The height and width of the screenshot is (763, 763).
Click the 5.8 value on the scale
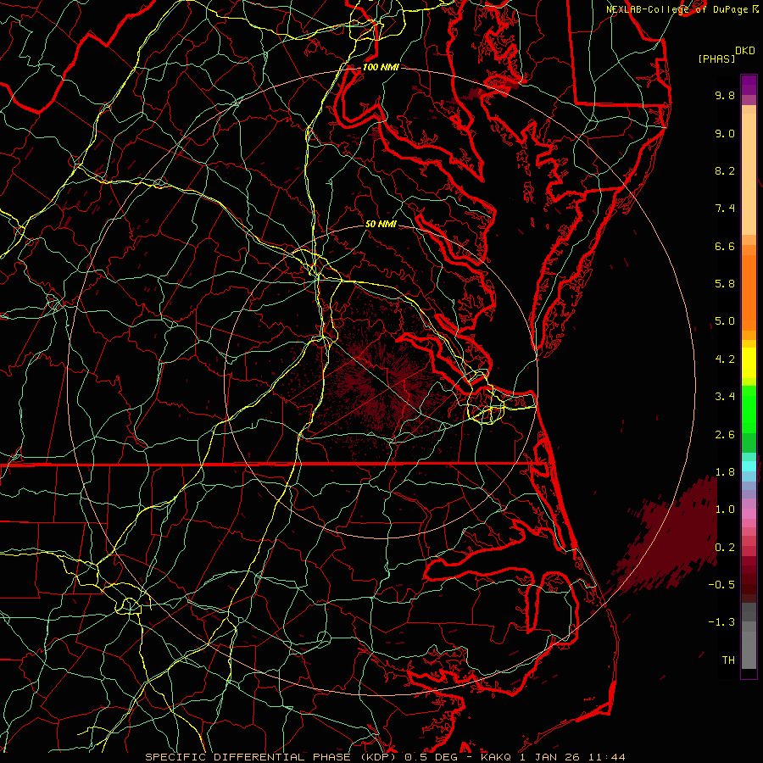tap(725, 284)
